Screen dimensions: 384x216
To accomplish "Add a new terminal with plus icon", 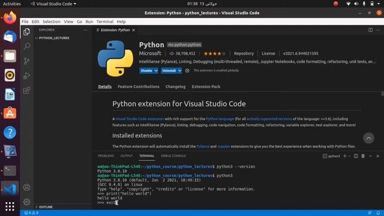I will pyautogui.click(x=344, y=156).
